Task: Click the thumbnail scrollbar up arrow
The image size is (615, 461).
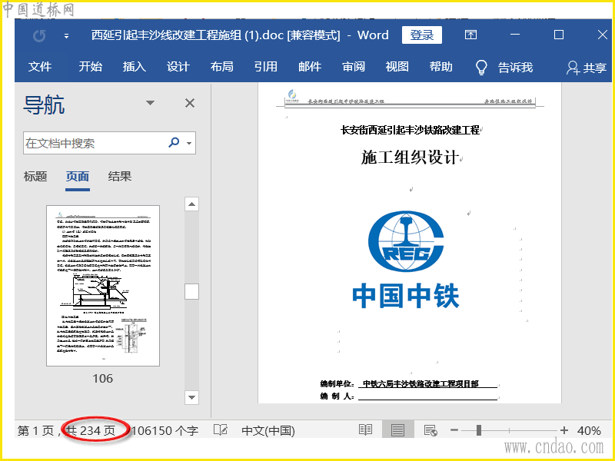Action: click(191, 204)
